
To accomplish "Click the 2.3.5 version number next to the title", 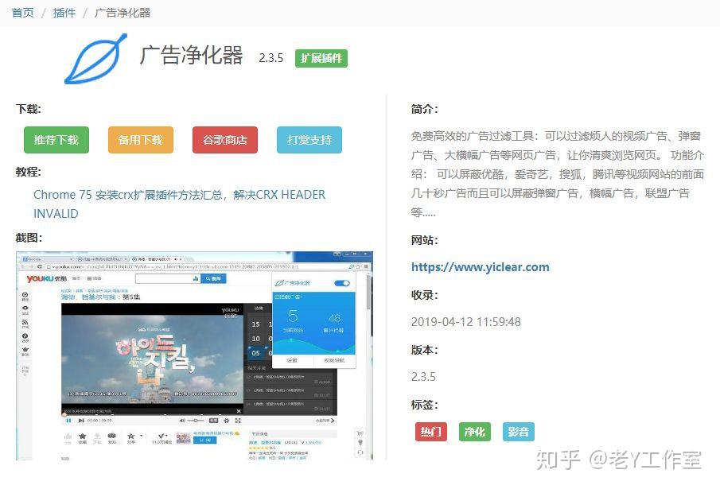I will (271, 58).
